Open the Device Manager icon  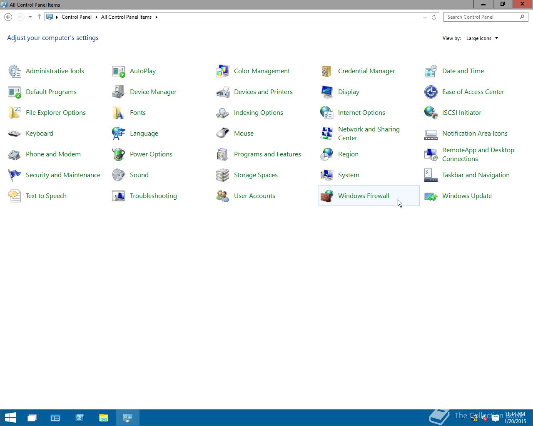pos(119,92)
